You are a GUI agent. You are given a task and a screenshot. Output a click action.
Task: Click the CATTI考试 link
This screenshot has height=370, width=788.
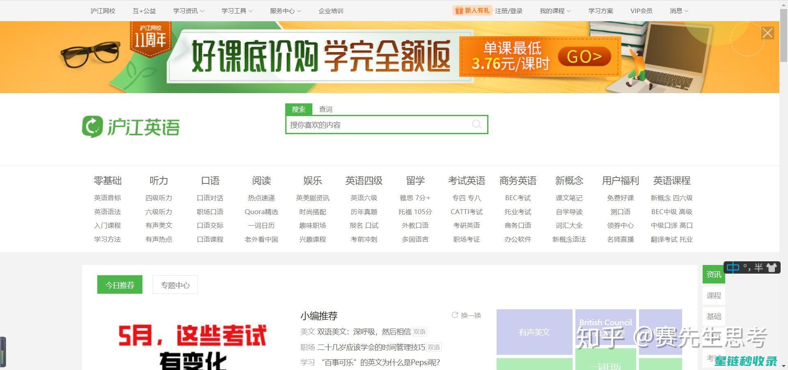click(x=467, y=212)
